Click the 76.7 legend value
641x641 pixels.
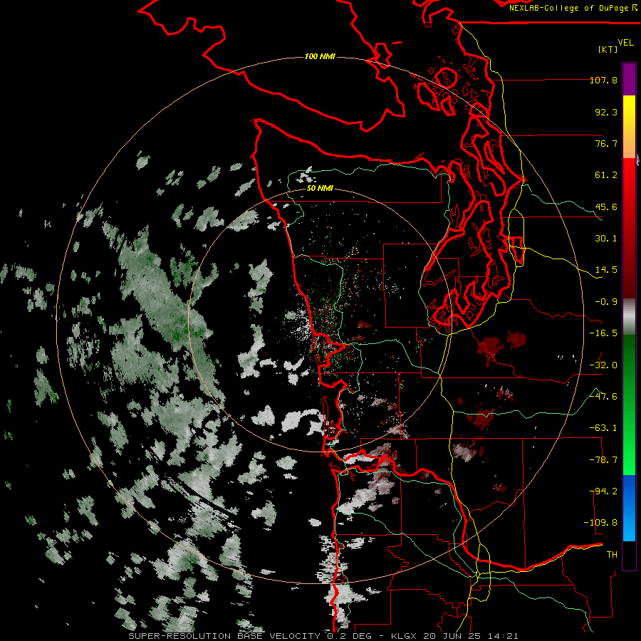click(x=606, y=143)
